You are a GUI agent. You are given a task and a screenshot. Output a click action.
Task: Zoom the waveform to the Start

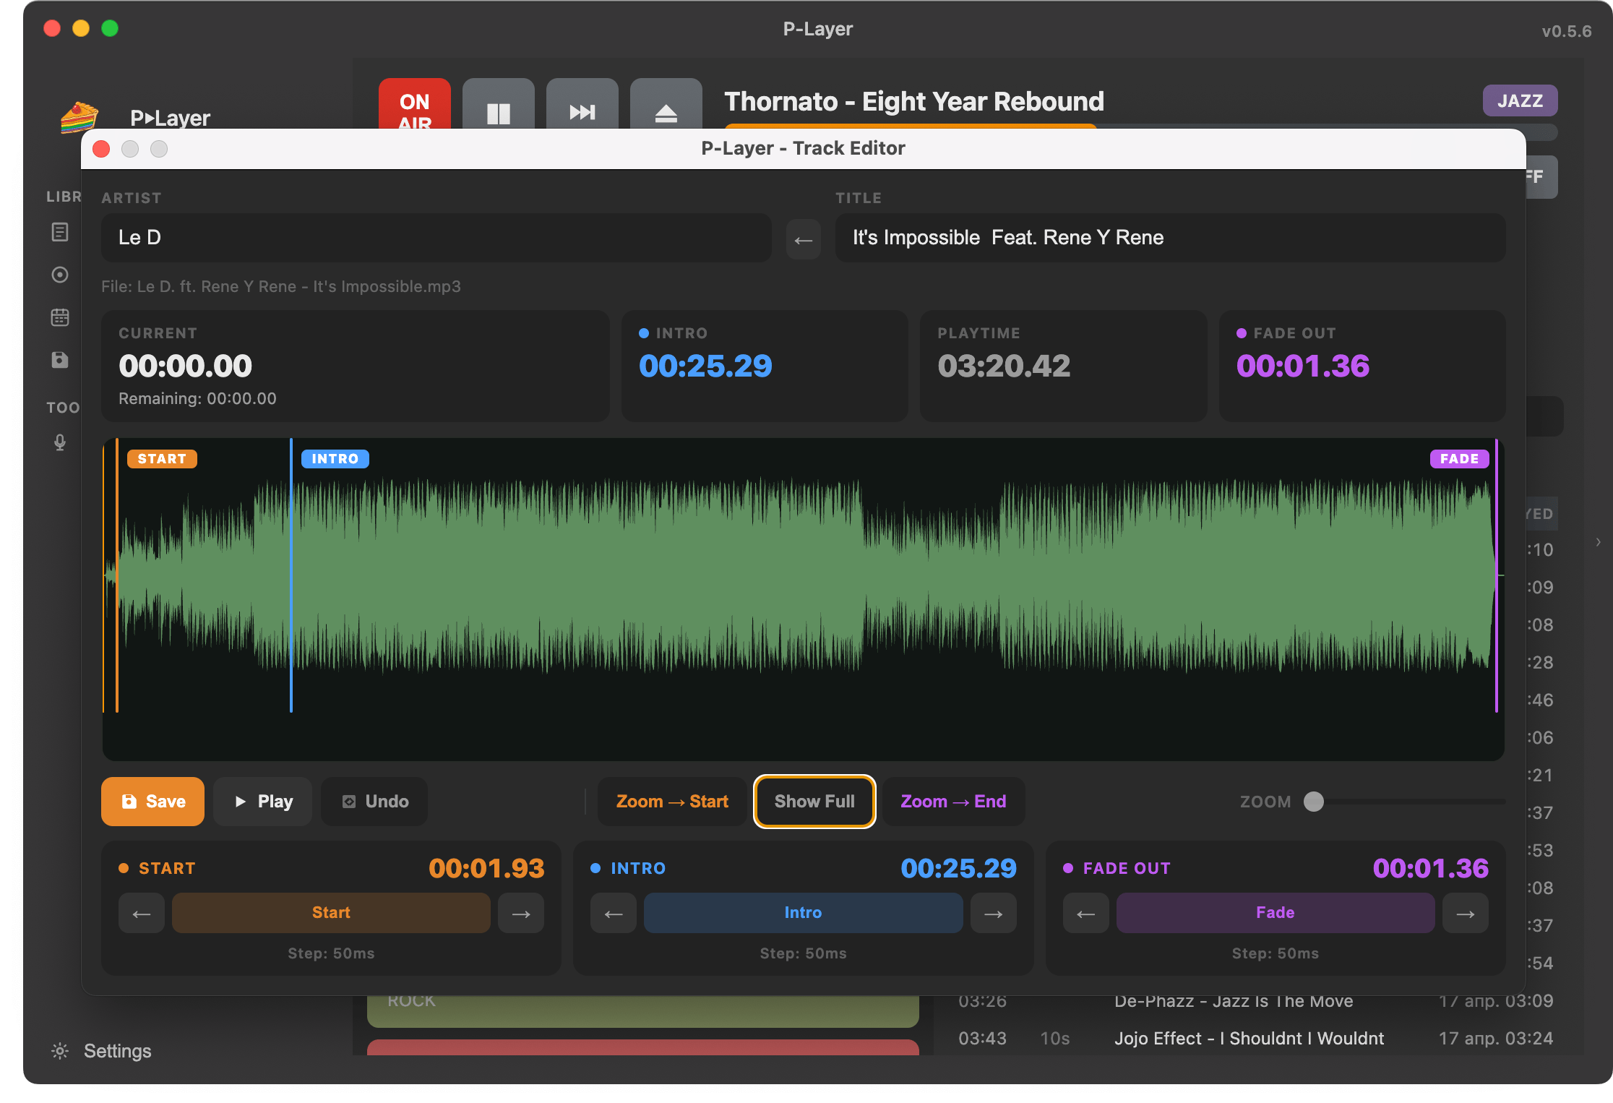coord(672,802)
